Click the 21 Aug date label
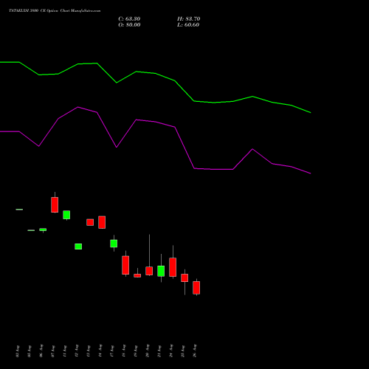The width and height of the screenshot is (369, 369). tap(159, 351)
